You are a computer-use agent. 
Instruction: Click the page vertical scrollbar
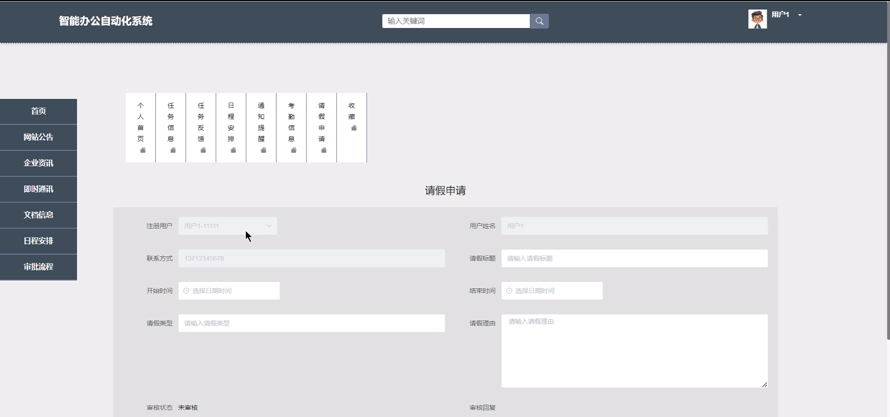click(x=888, y=173)
